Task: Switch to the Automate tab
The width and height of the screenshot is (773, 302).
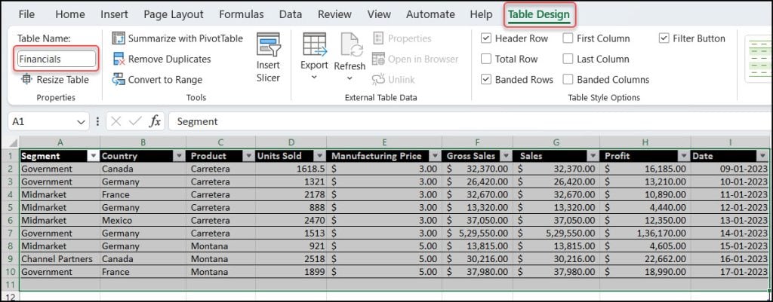Action: [x=430, y=14]
